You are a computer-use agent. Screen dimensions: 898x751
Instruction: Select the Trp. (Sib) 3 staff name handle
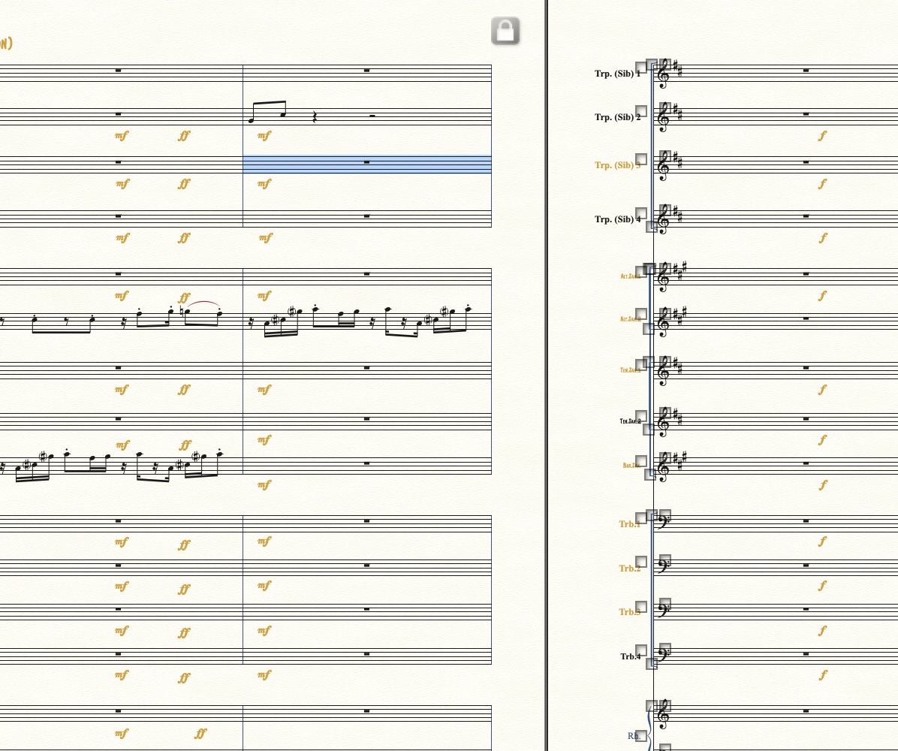point(641,159)
